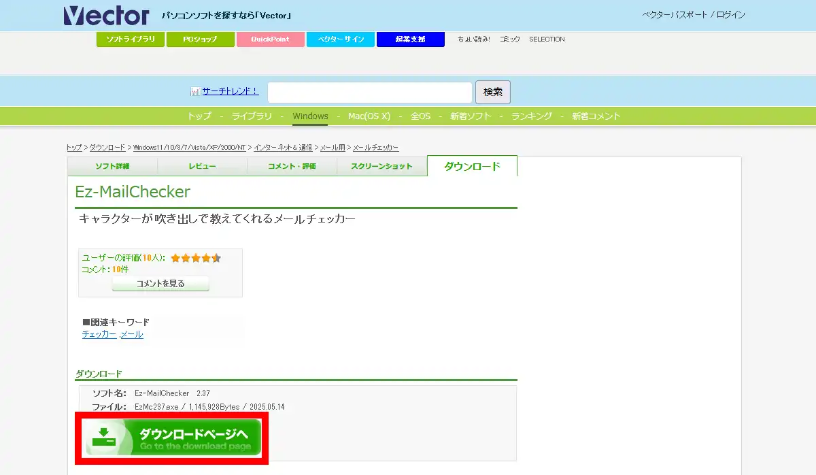816x475 pixels.
Task: Select 新着コメント in the nav bar
Action: 596,116
